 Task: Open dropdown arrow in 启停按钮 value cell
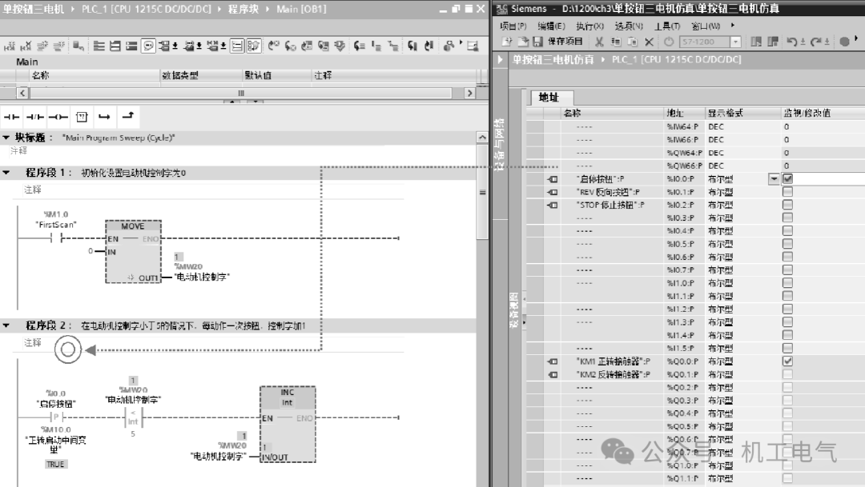click(774, 179)
